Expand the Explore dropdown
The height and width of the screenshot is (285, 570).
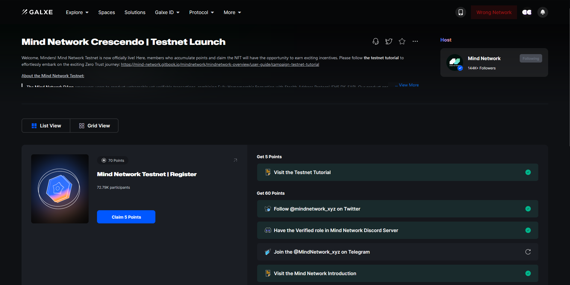[x=77, y=12]
